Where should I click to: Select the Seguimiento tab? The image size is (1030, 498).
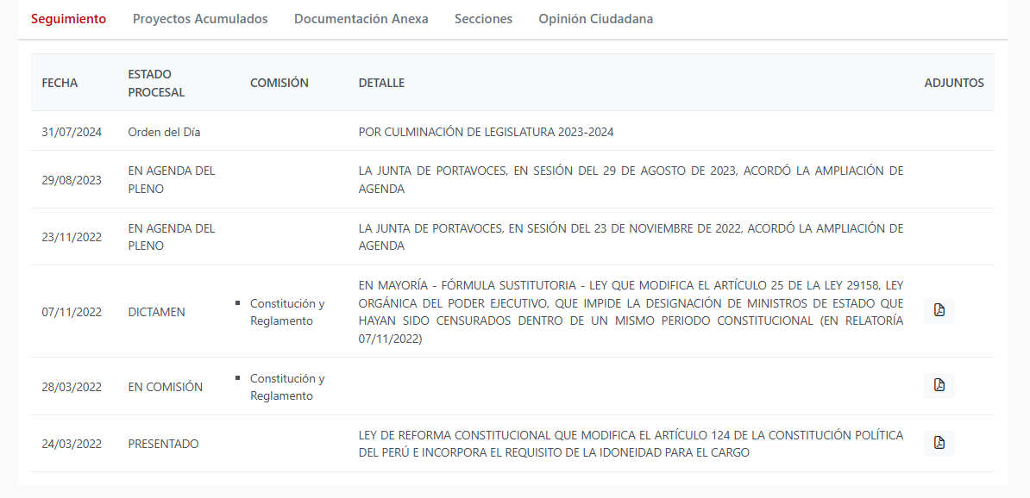68,19
